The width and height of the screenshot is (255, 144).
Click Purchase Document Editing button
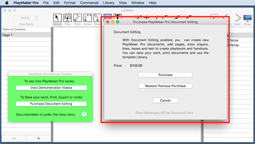(51, 104)
